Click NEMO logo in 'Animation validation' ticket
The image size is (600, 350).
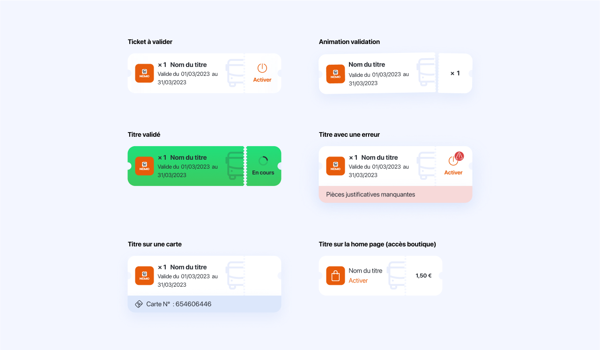[x=335, y=74]
